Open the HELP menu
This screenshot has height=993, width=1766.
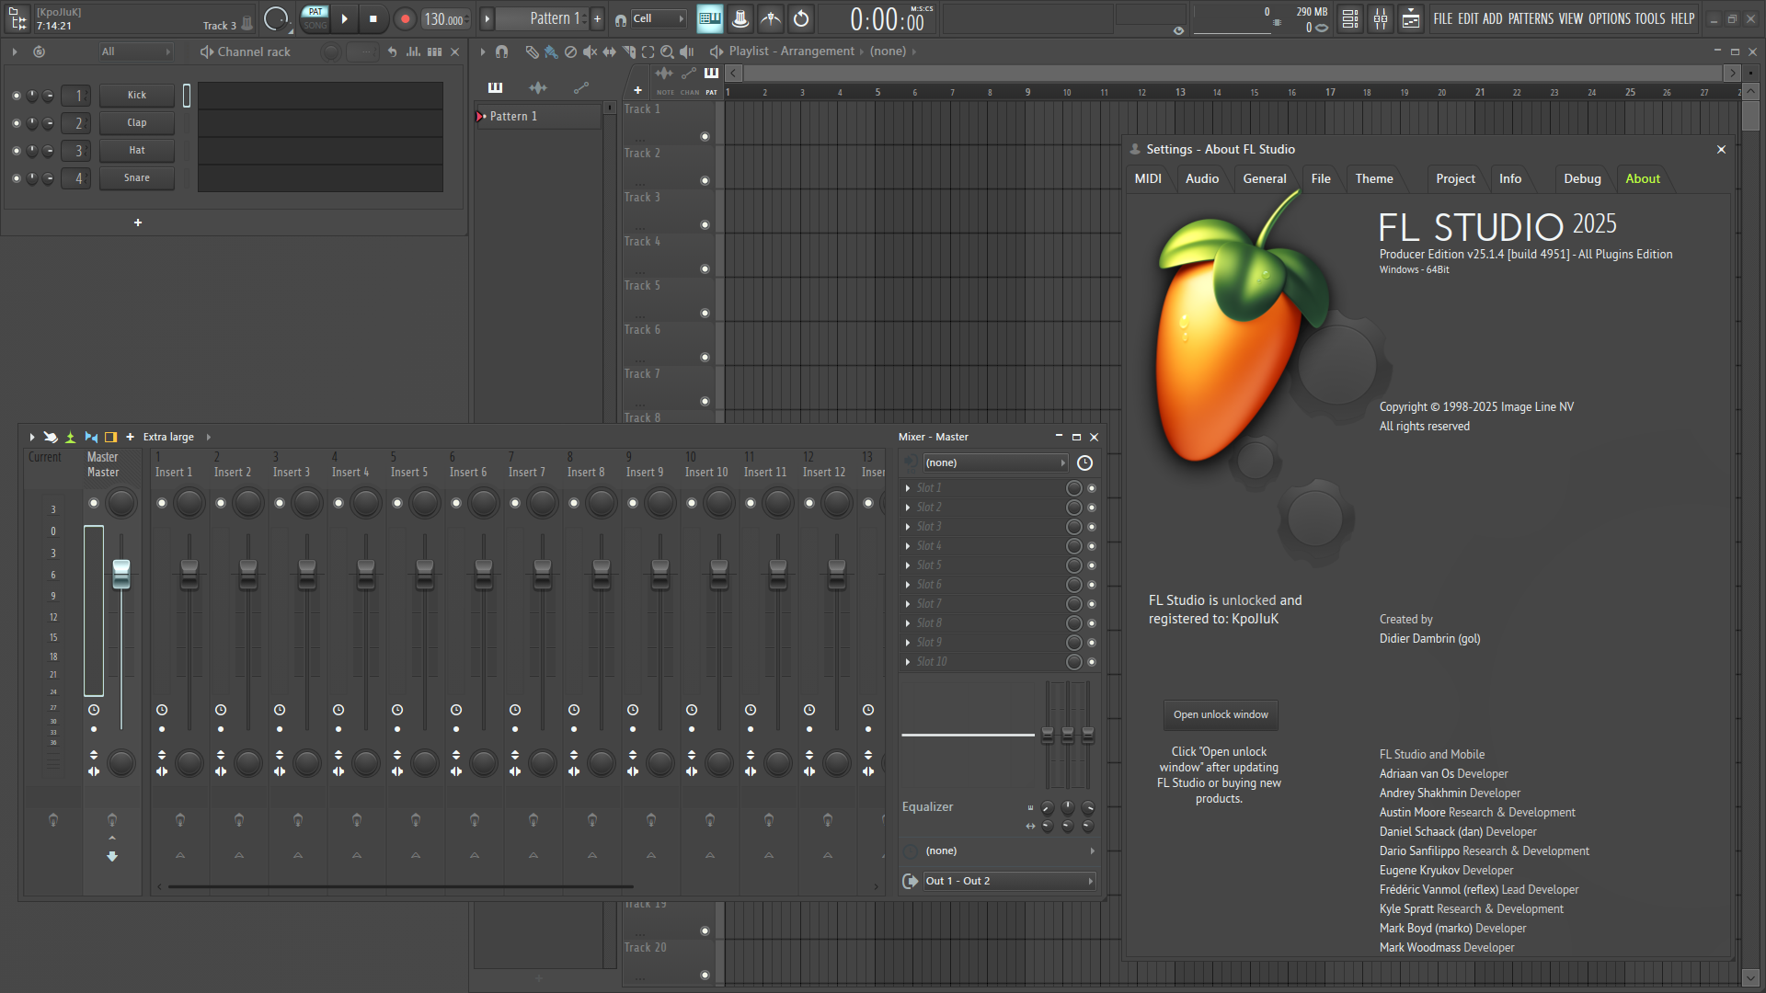1682,18
